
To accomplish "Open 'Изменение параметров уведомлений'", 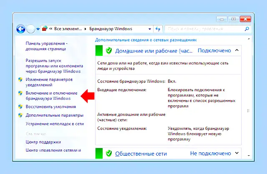I will (x=49, y=82).
